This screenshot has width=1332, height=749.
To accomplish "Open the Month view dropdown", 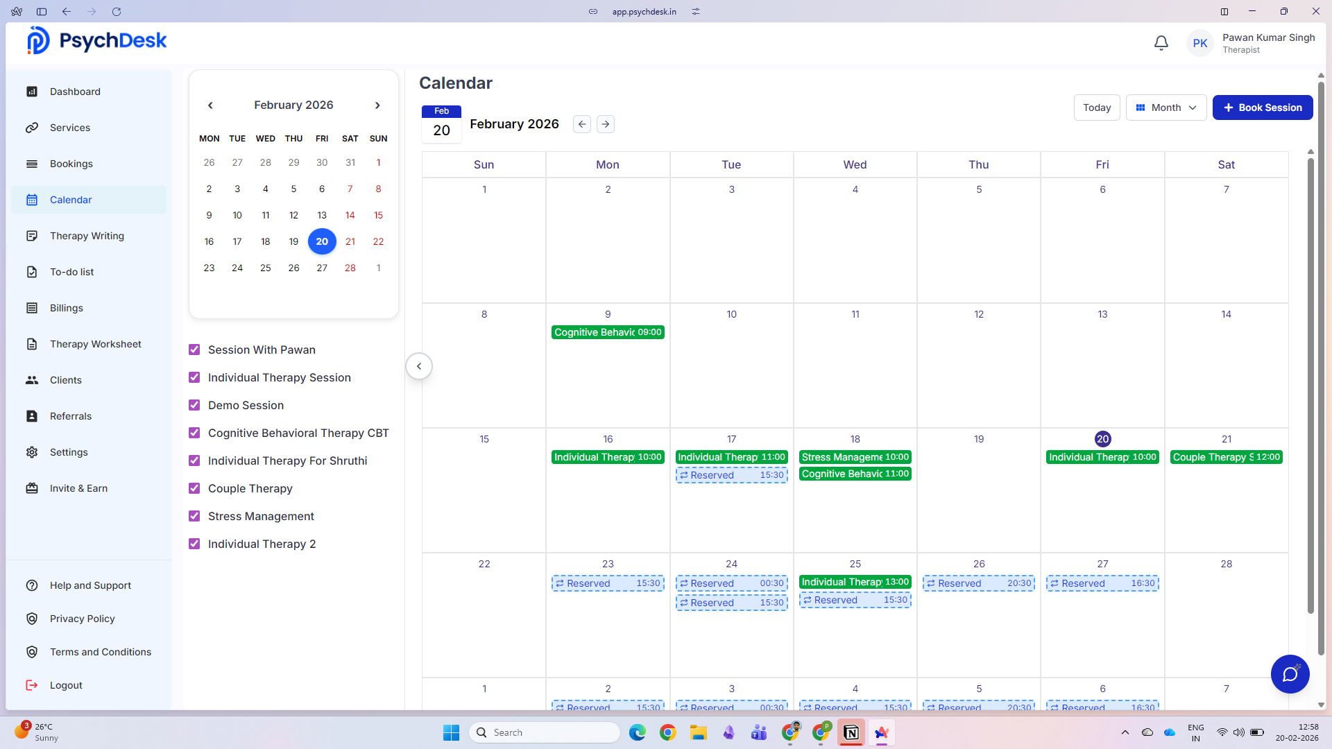I will pos(1165,107).
